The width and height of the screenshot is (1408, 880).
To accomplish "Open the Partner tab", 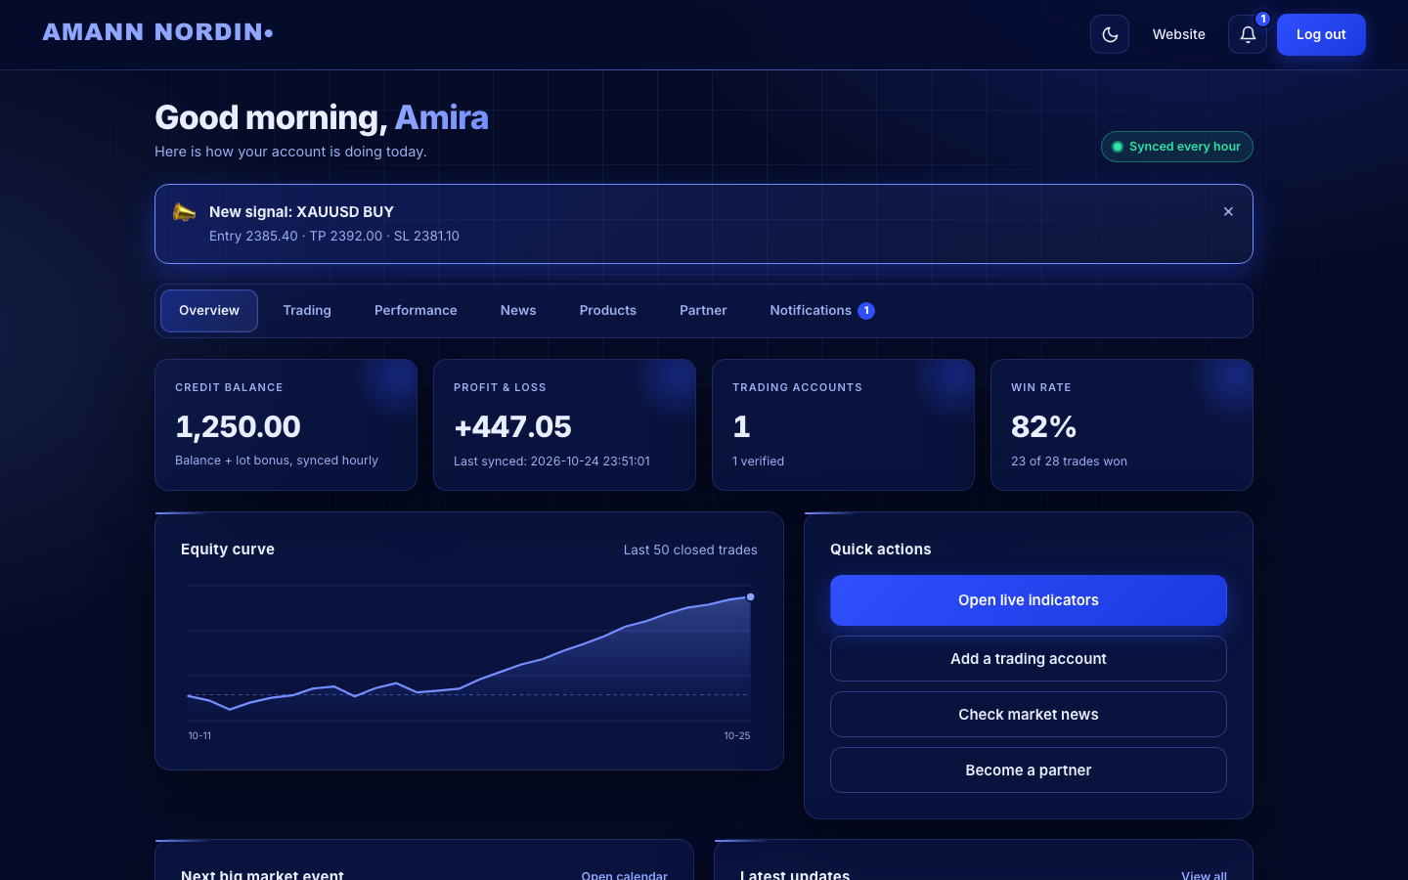I will pyautogui.click(x=703, y=311).
